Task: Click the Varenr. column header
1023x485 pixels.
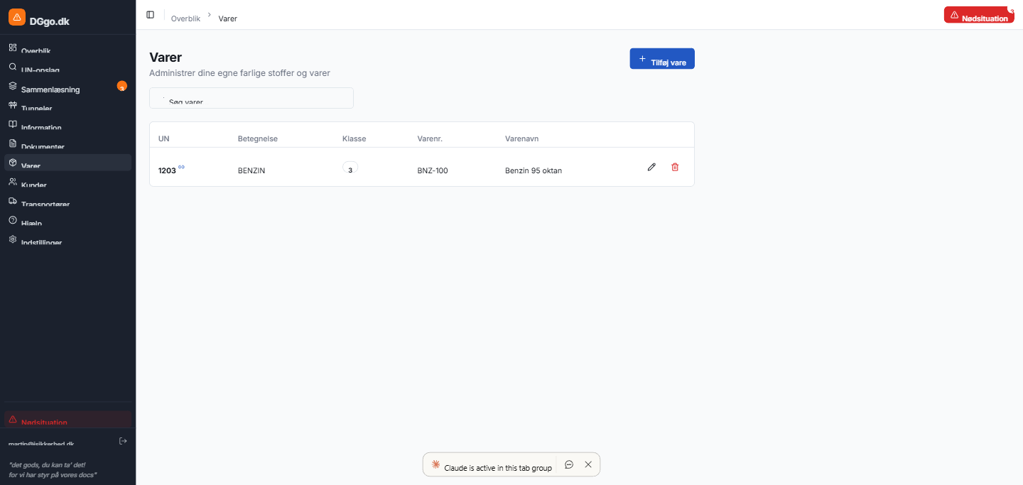Action: (430, 138)
